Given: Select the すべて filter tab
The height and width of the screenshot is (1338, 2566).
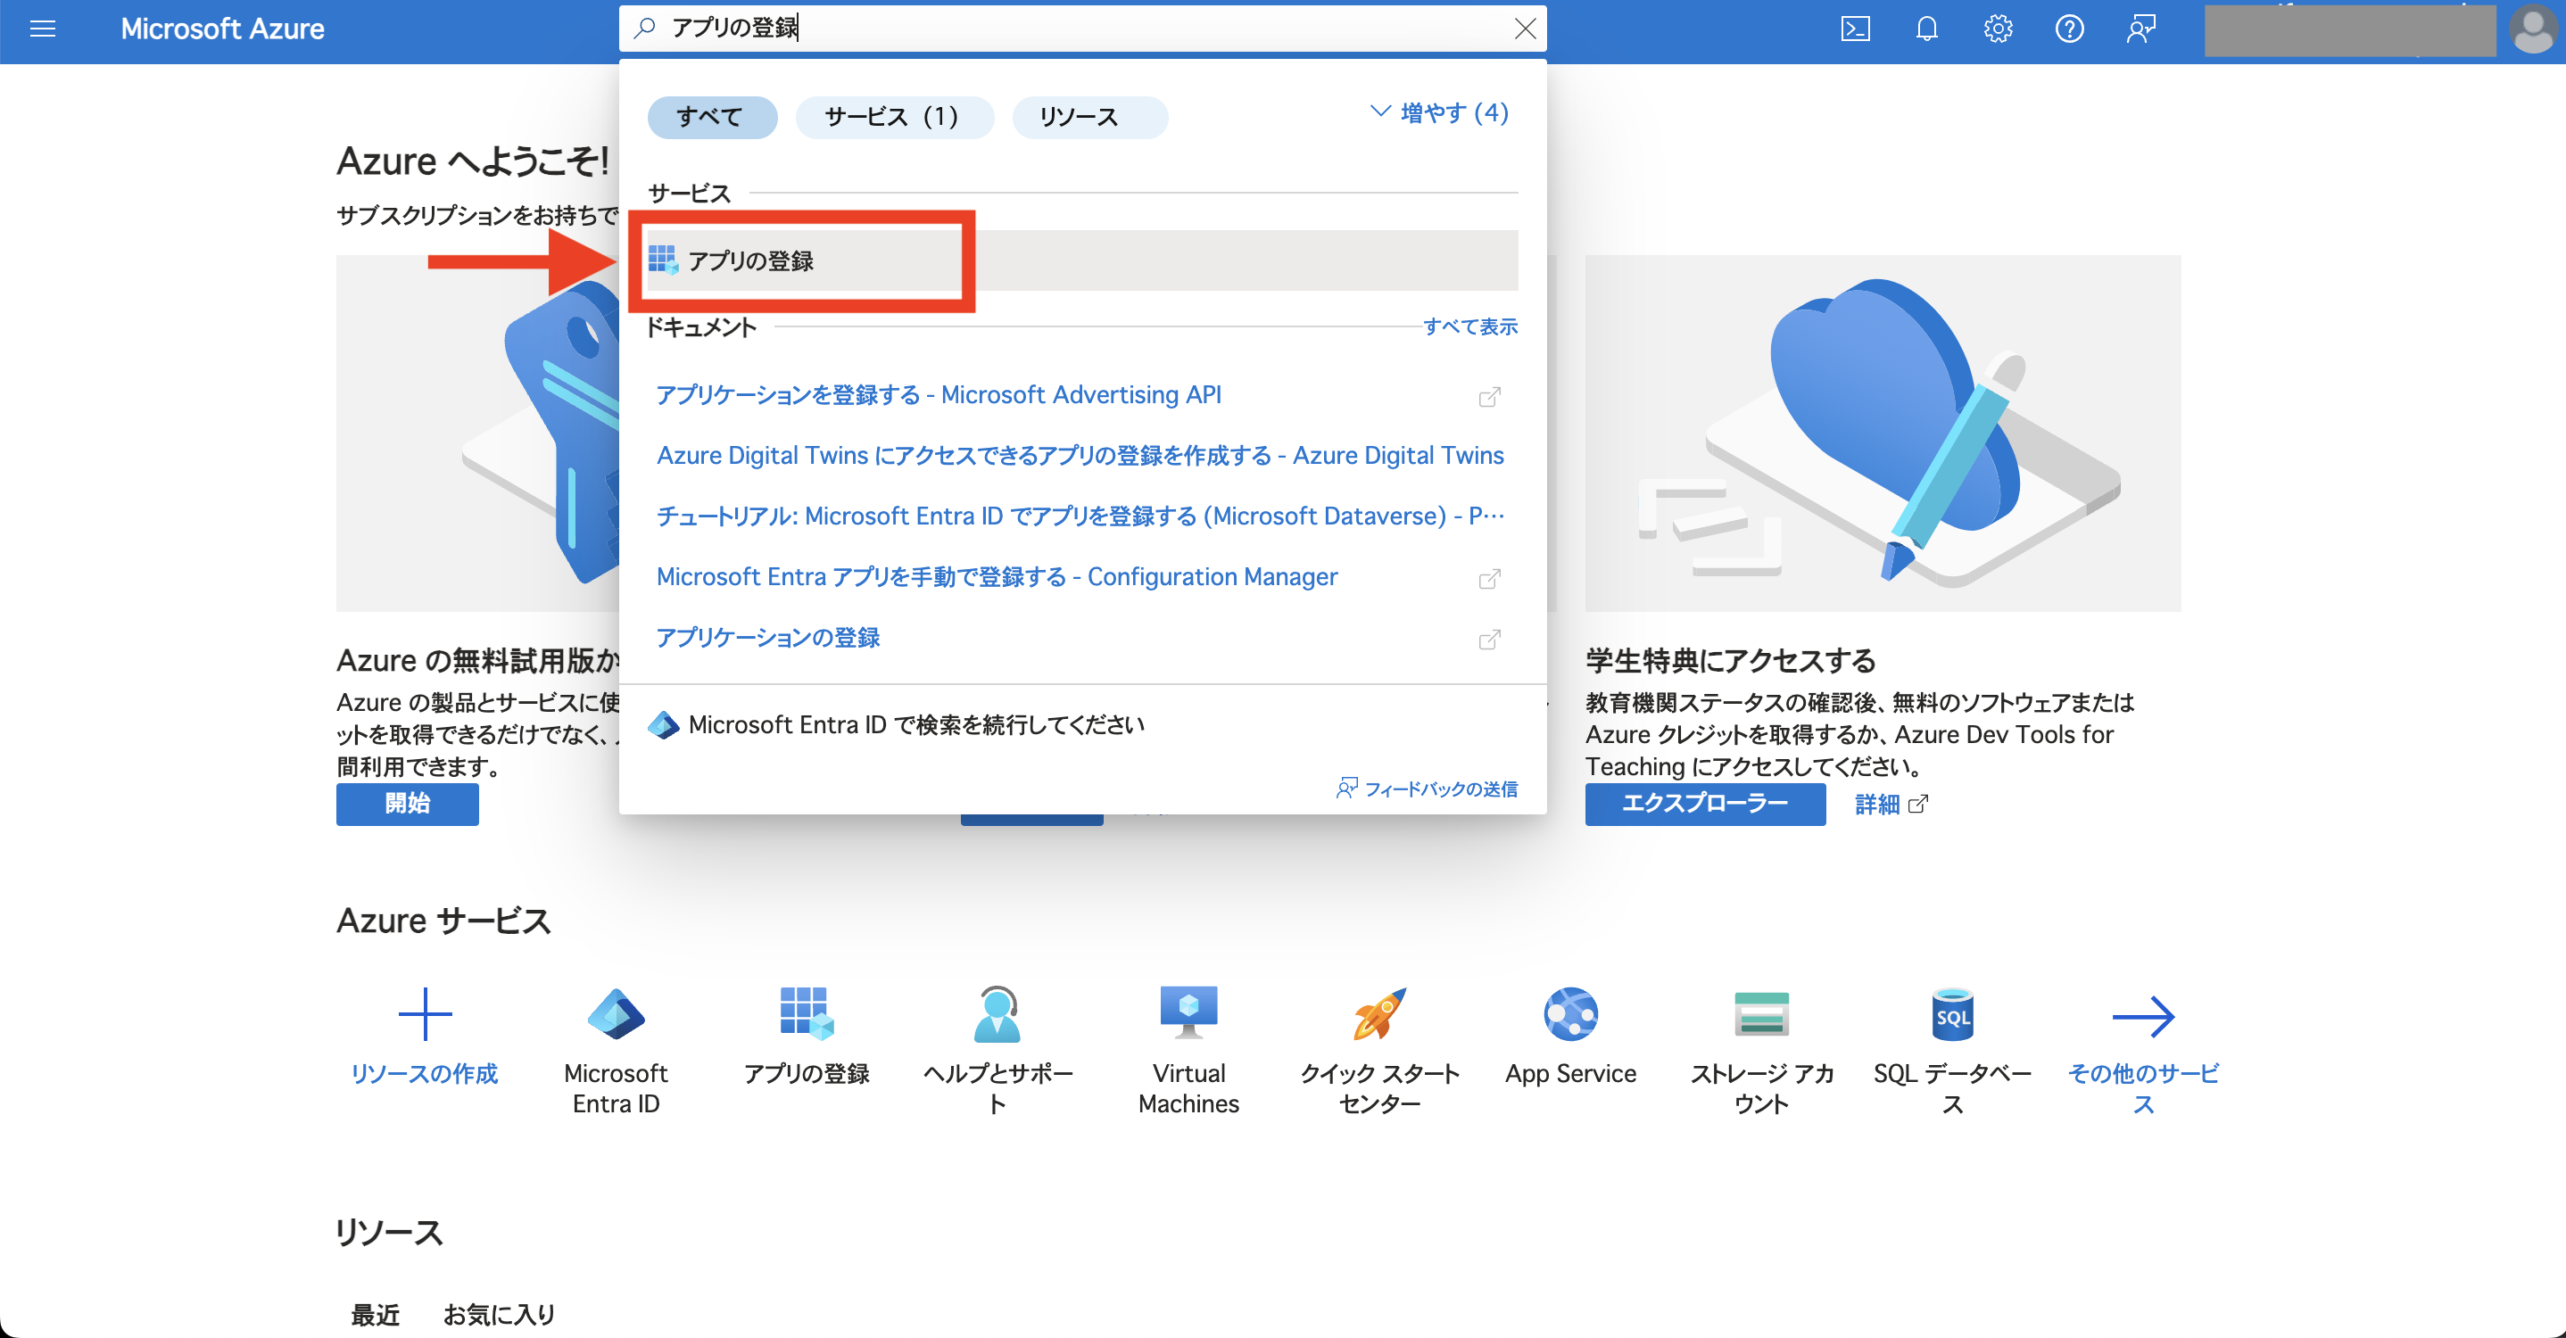Looking at the screenshot, I should click(x=711, y=118).
